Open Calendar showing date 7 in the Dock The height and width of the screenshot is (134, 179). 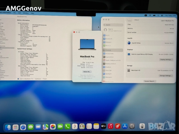coord(75,126)
